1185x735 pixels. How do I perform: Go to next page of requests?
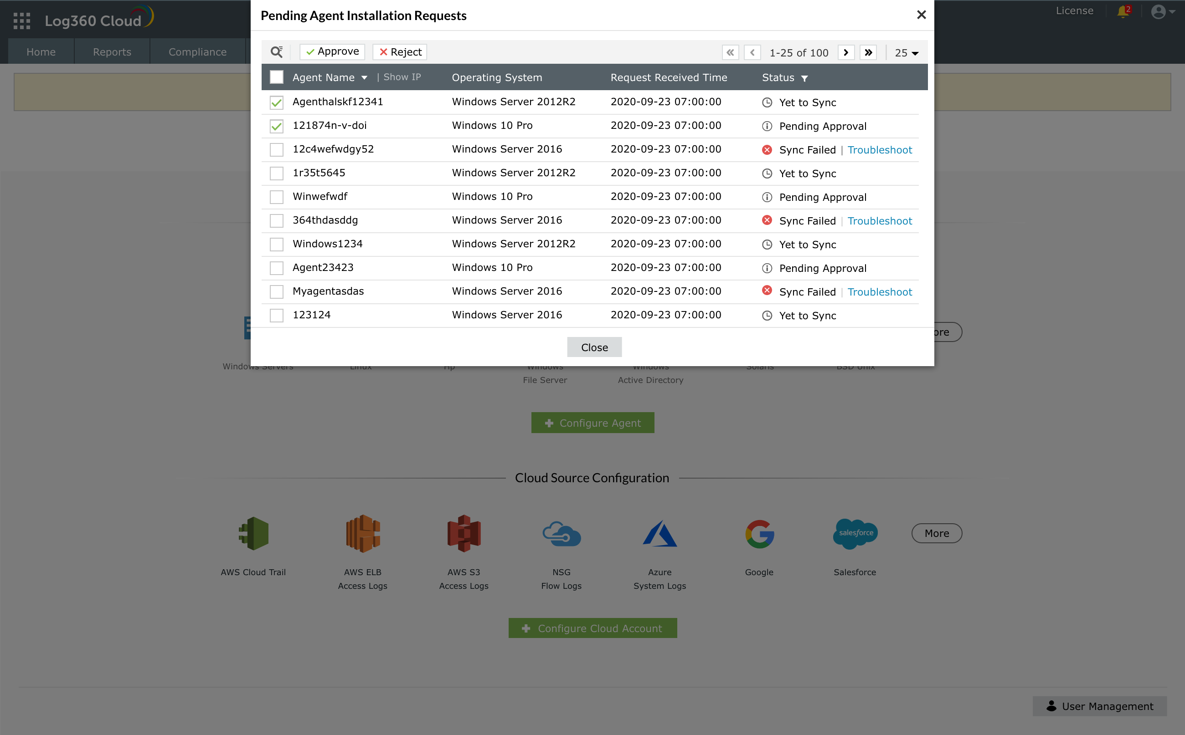846,52
